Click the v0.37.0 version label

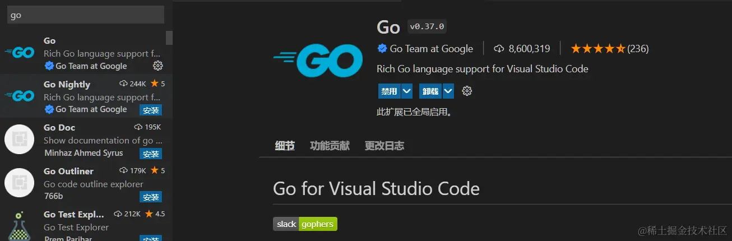[x=427, y=26]
